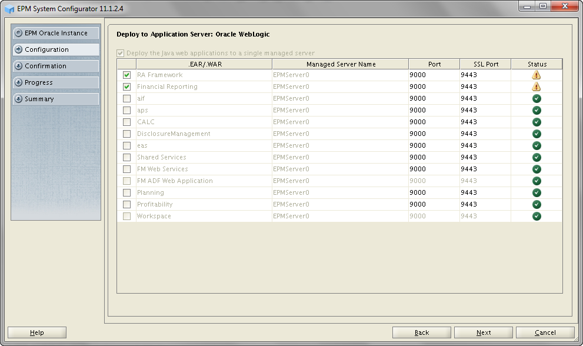Click the .EAR/.WAR column header
The image size is (583, 346).
(205, 64)
